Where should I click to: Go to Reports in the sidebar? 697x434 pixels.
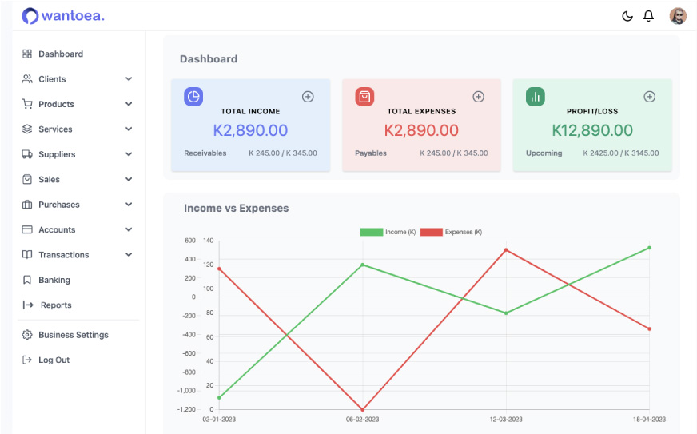coord(55,305)
